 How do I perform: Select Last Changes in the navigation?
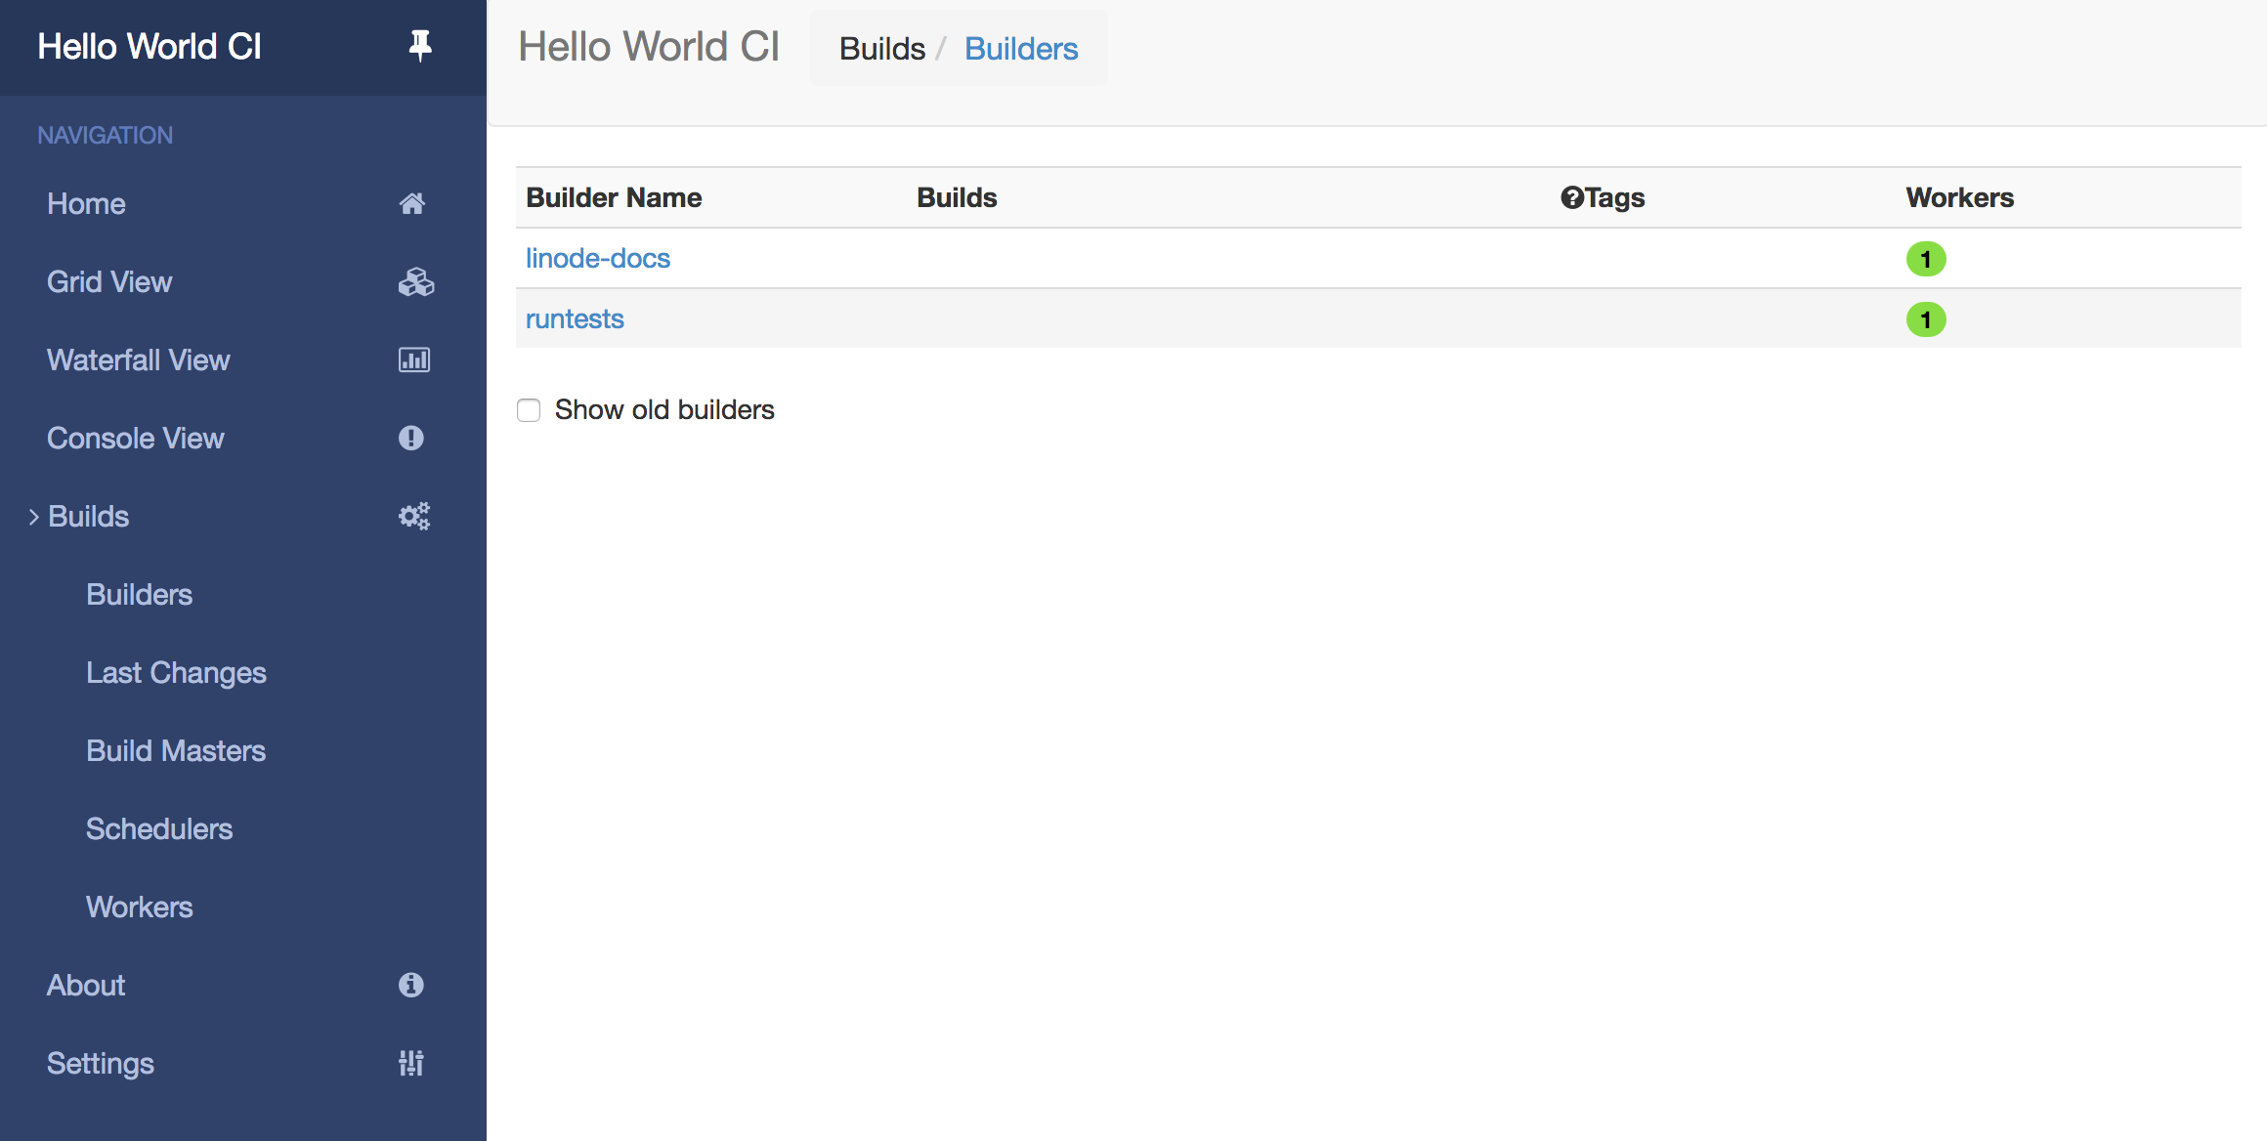(176, 672)
